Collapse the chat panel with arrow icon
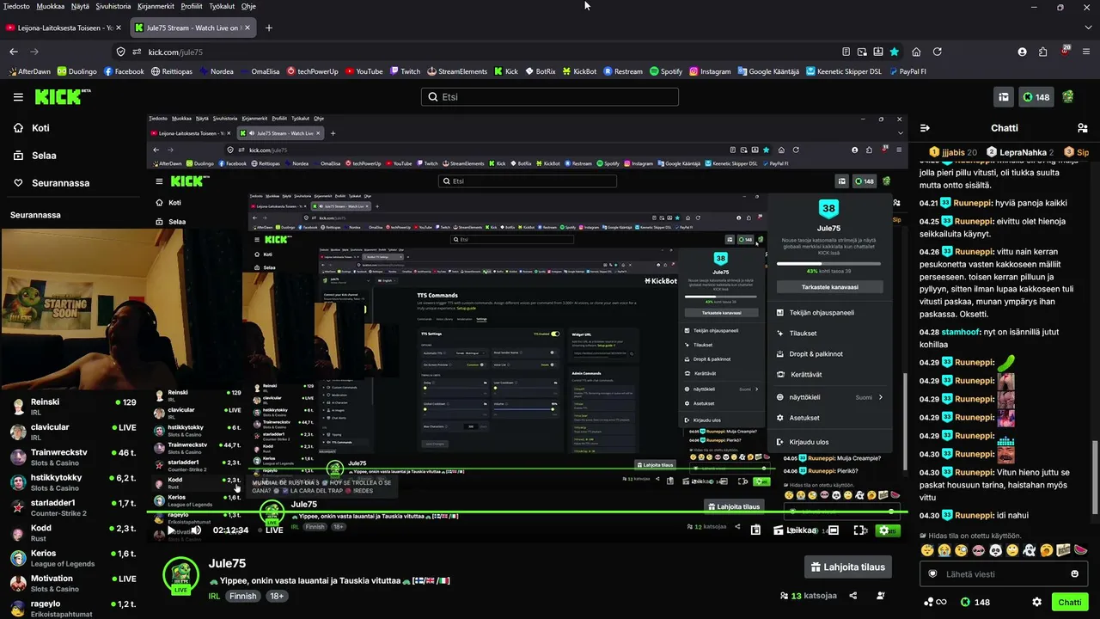Image resolution: width=1100 pixels, height=619 pixels. tap(925, 128)
